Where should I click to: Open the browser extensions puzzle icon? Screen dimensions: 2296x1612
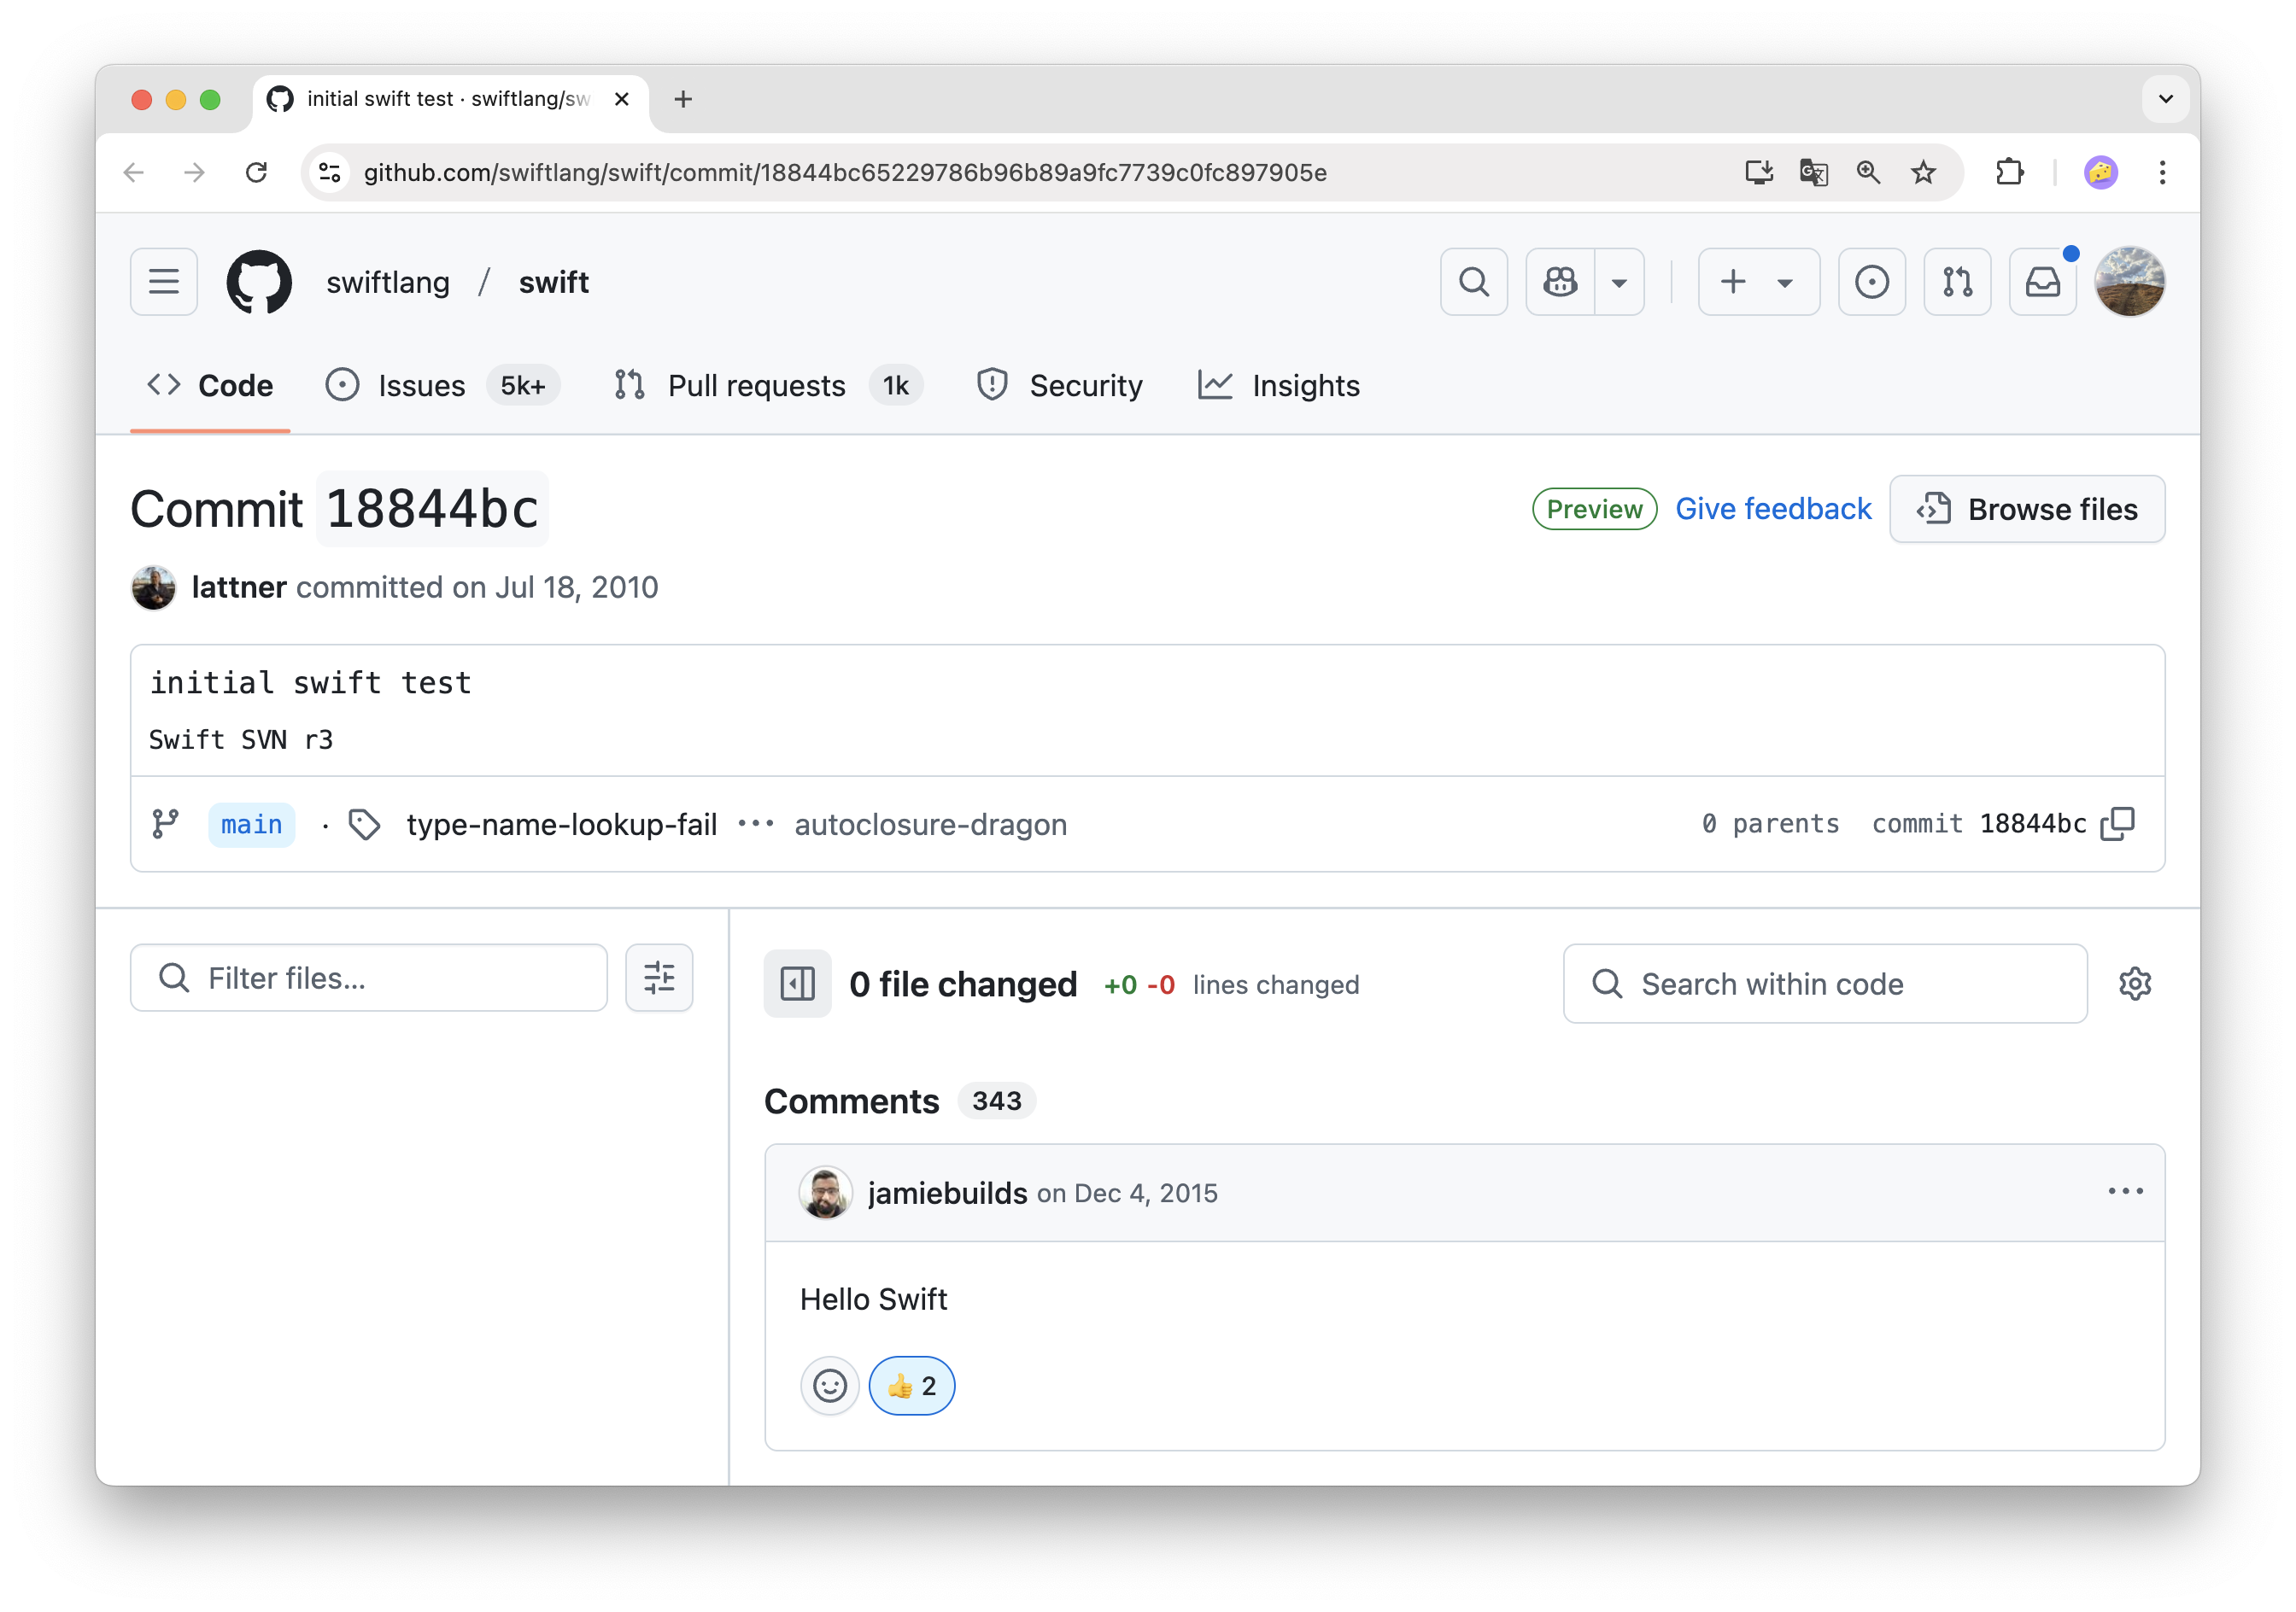[x=2010, y=172]
